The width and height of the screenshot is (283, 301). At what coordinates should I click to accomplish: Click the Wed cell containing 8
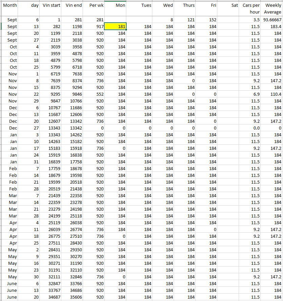pyautogui.click(x=163, y=20)
